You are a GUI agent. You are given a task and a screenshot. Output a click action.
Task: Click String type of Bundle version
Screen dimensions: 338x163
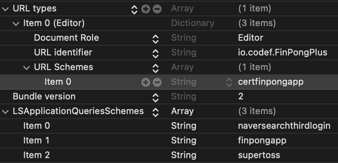184,97
